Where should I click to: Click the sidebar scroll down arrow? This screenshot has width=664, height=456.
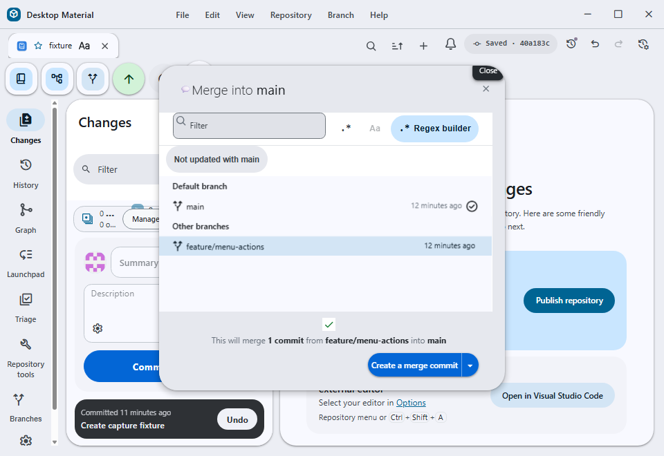tap(54, 442)
